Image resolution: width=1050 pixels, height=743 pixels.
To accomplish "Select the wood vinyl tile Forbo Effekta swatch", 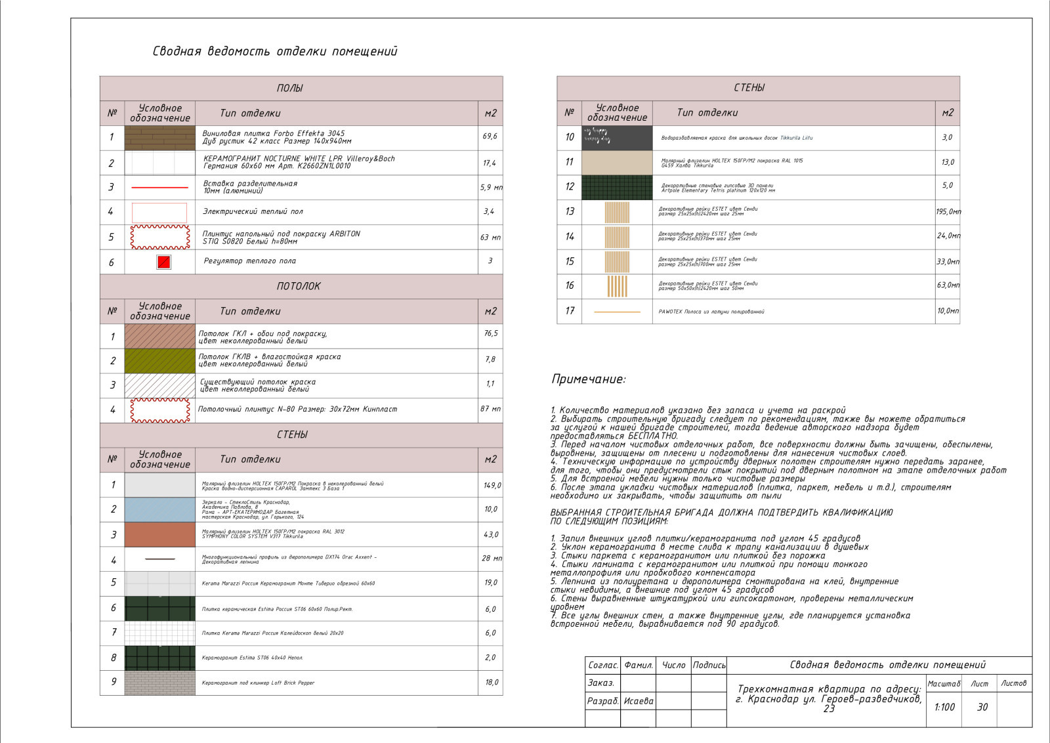I will click(160, 138).
